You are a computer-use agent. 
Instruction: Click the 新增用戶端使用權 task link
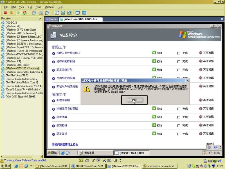tap(67, 86)
